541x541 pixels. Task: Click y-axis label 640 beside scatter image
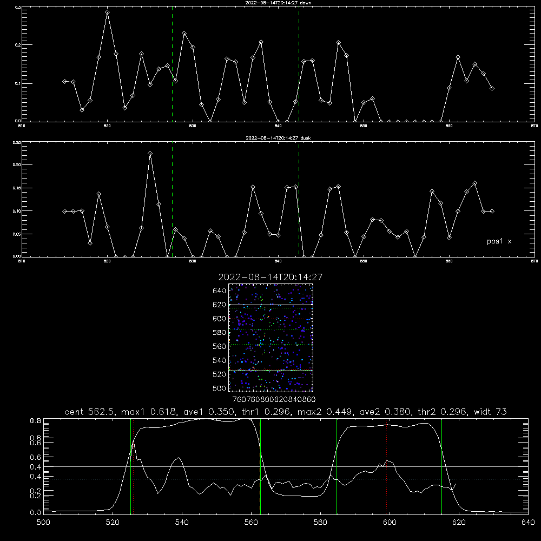(220, 291)
